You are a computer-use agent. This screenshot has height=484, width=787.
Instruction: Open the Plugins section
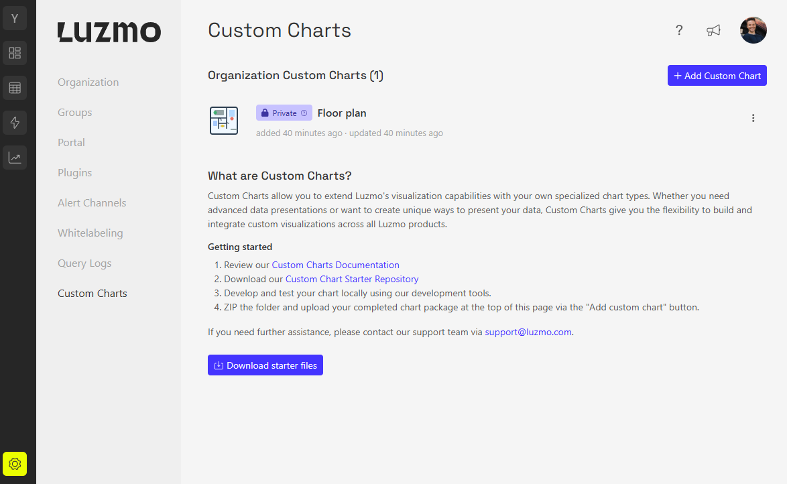(74, 173)
